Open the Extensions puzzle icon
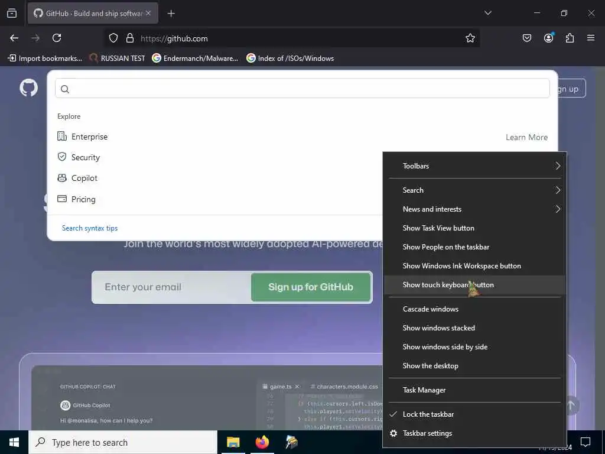 (570, 38)
